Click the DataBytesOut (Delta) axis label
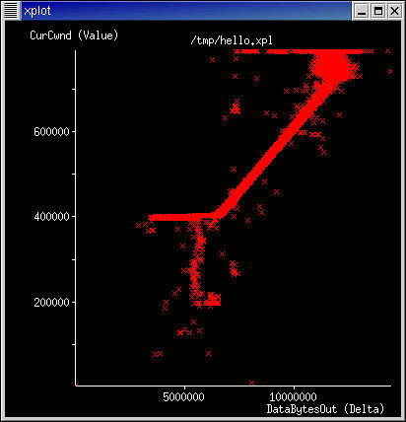 coord(325,409)
